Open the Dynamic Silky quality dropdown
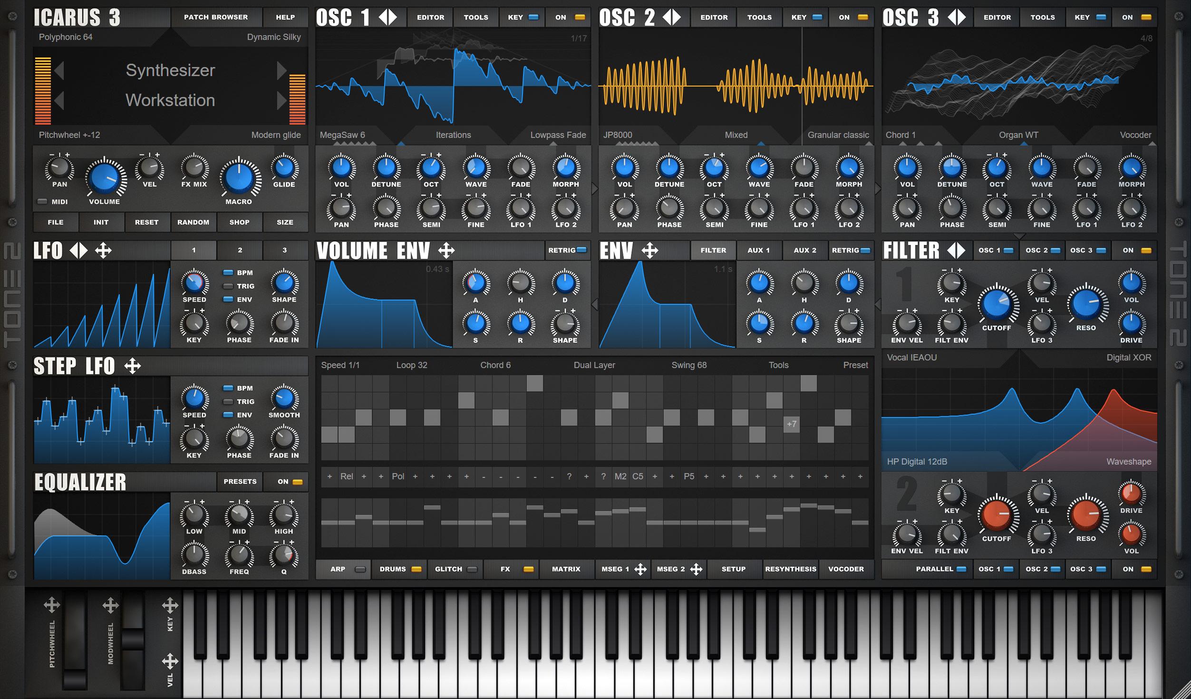 (274, 37)
